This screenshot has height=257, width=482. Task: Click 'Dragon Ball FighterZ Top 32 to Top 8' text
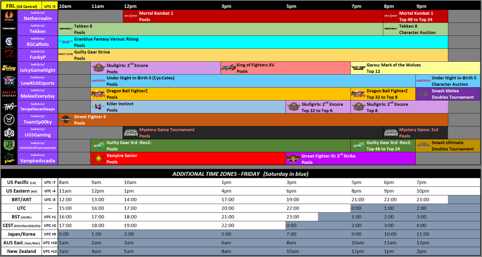point(387,94)
